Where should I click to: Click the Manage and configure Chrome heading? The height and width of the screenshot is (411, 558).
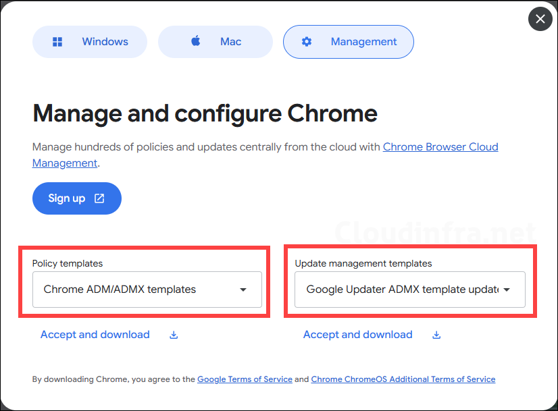pos(205,113)
